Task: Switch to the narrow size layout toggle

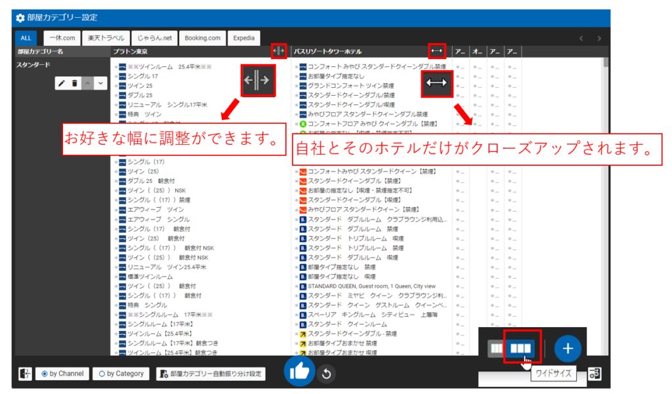Action: pyautogui.click(x=497, y=348)
